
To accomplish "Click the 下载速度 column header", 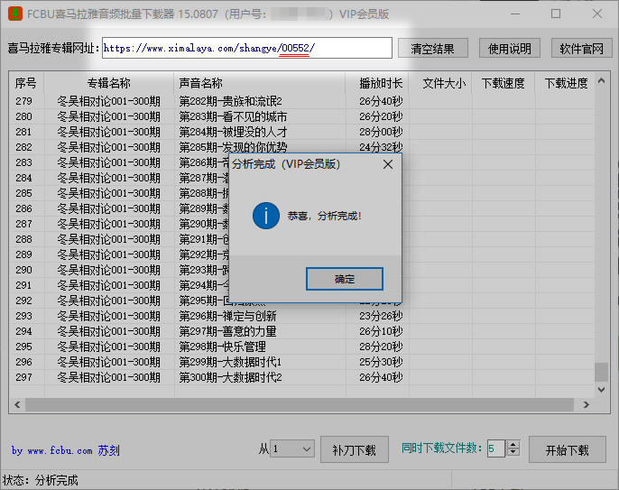I will pyautogui.click(x=503, y=83).
